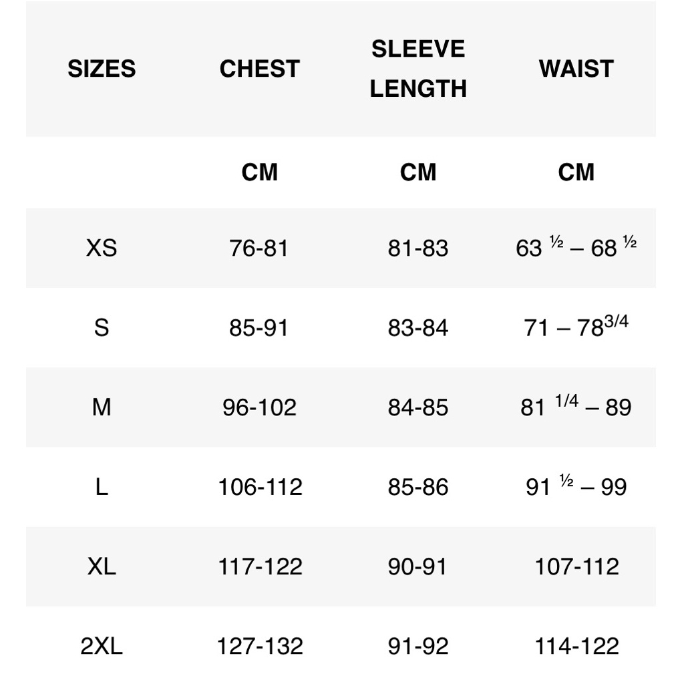
Task: Click the SLEEVE LENGTH header
Action: 418,69
